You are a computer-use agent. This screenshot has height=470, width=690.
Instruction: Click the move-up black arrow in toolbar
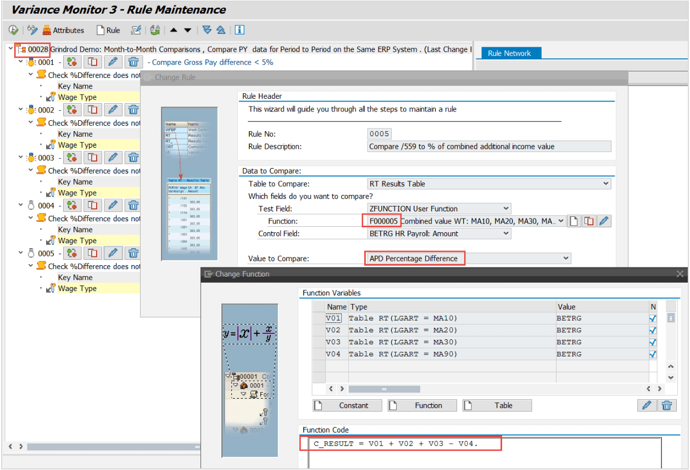tap(174, 30)
